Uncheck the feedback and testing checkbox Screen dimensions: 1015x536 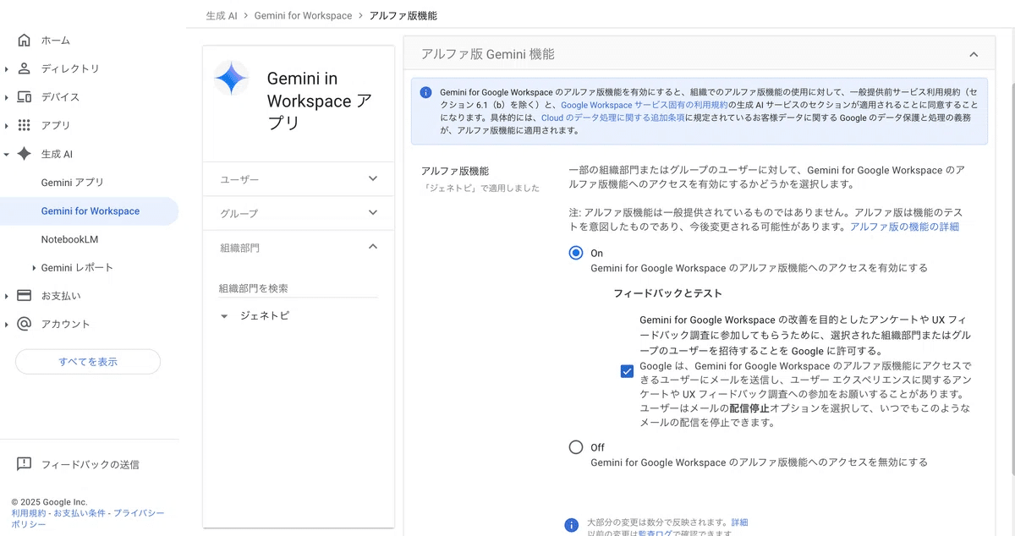pyautogui.click(x=627, y=371)
